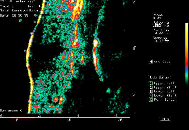The image size is (189, 130).
Task: Click the color scale bar
Action: pyautogui.click(x=187, y=54)
